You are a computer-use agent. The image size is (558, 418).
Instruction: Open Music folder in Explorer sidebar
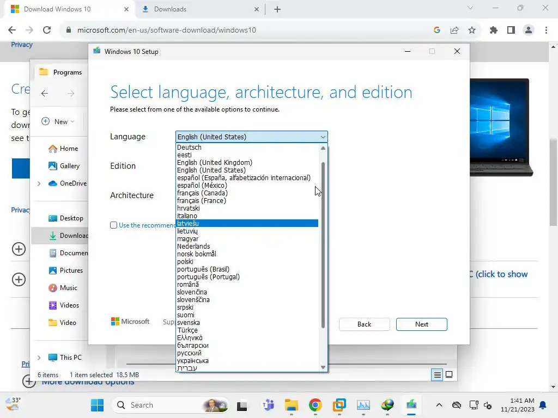(x=63, y=288)
